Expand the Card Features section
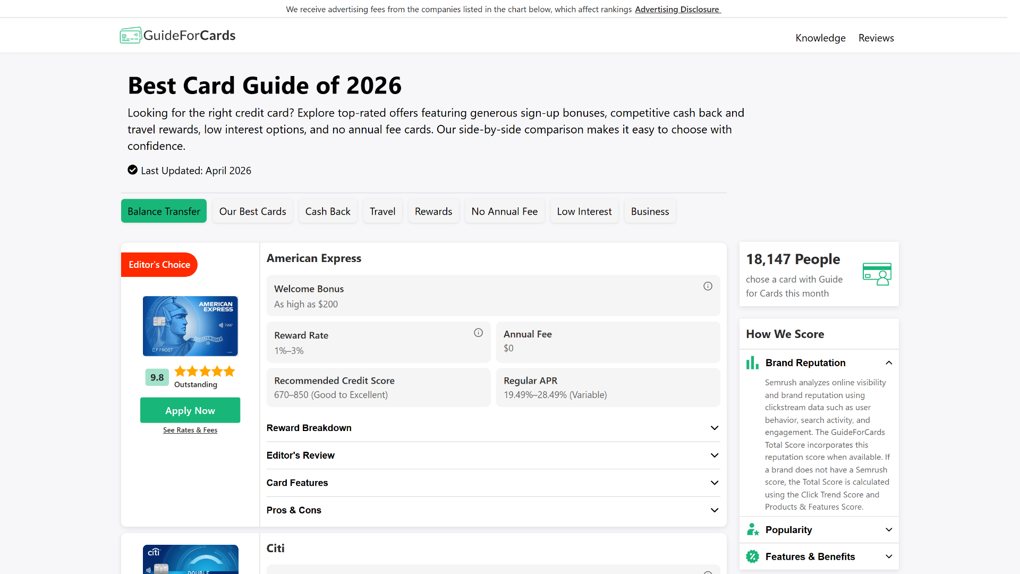This screenshot has width=1020, height=574. click(x=493, y=483)
